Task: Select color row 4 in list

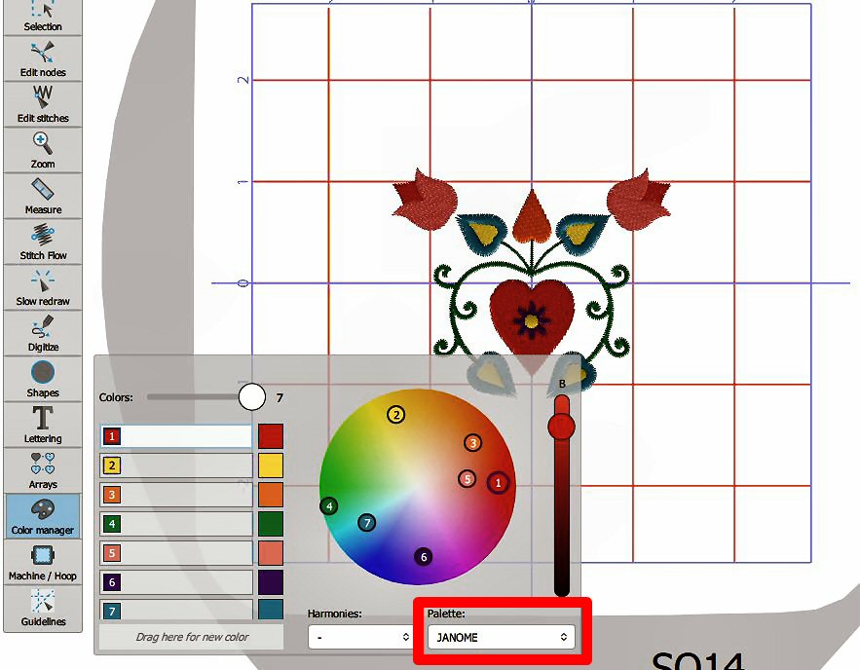Action: (x=176, y=524)
